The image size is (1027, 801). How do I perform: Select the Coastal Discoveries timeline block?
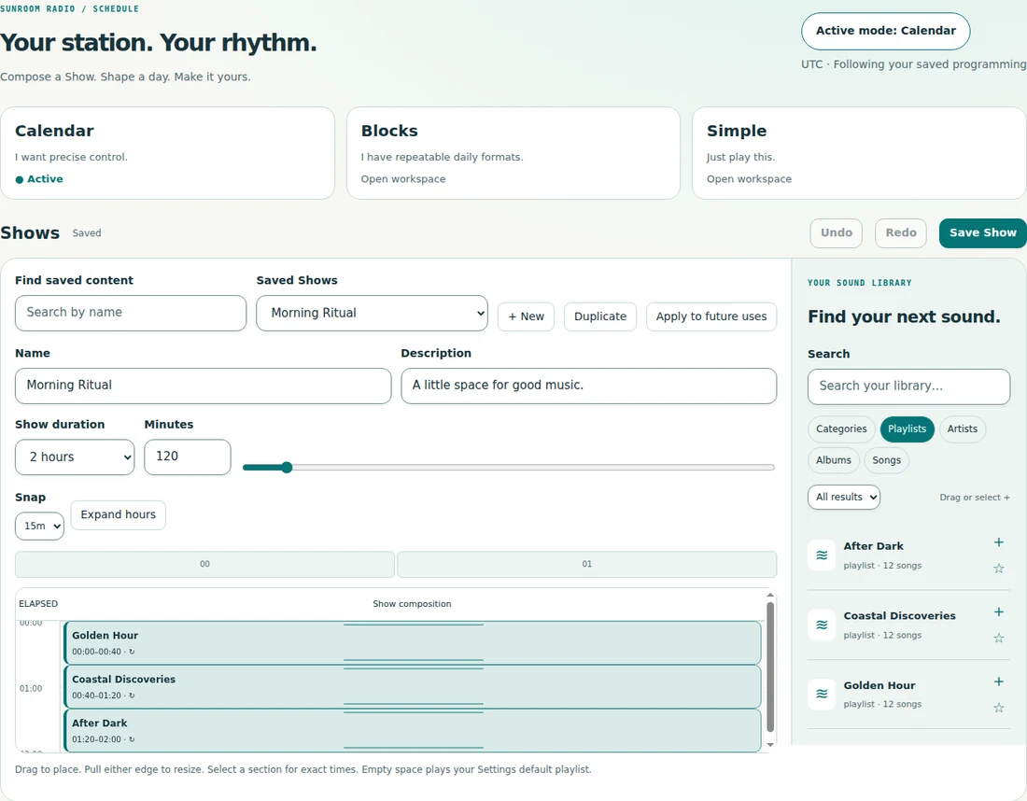pyautogui.click(x=413, y=686)
